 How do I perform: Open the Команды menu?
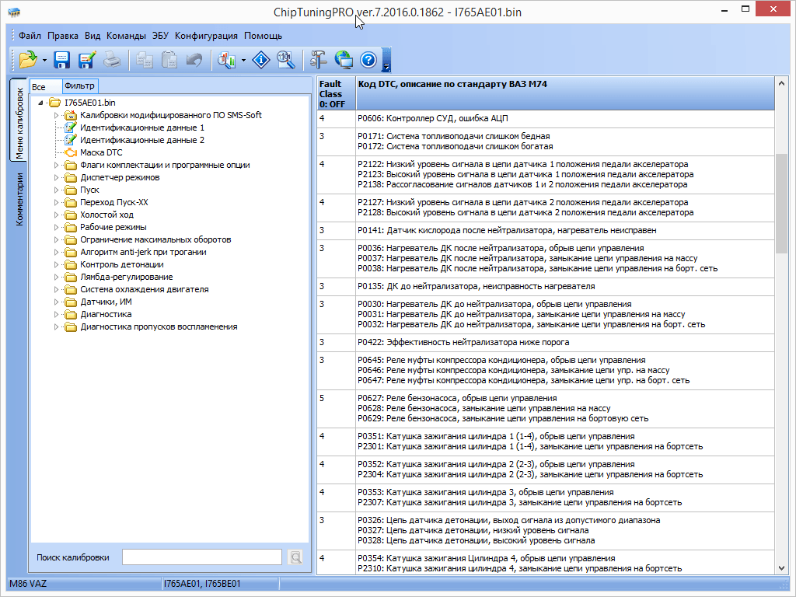click(126, 36)
